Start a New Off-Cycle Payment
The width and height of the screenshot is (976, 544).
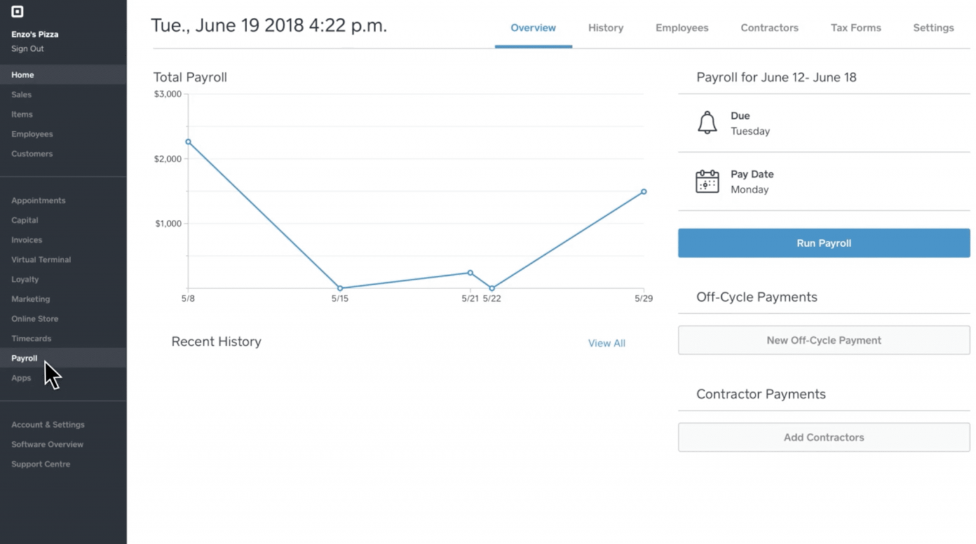823,340
